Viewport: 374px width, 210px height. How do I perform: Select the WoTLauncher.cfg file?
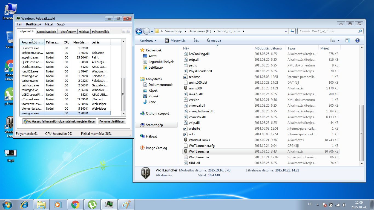[202, 146]
